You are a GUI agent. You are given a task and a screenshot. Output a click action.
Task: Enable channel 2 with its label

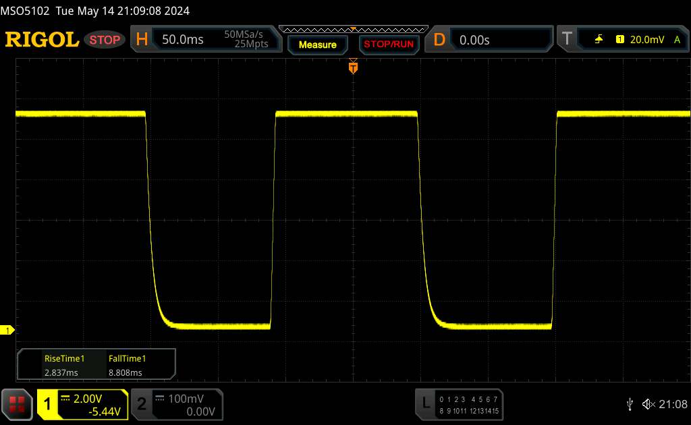(142, 404)
